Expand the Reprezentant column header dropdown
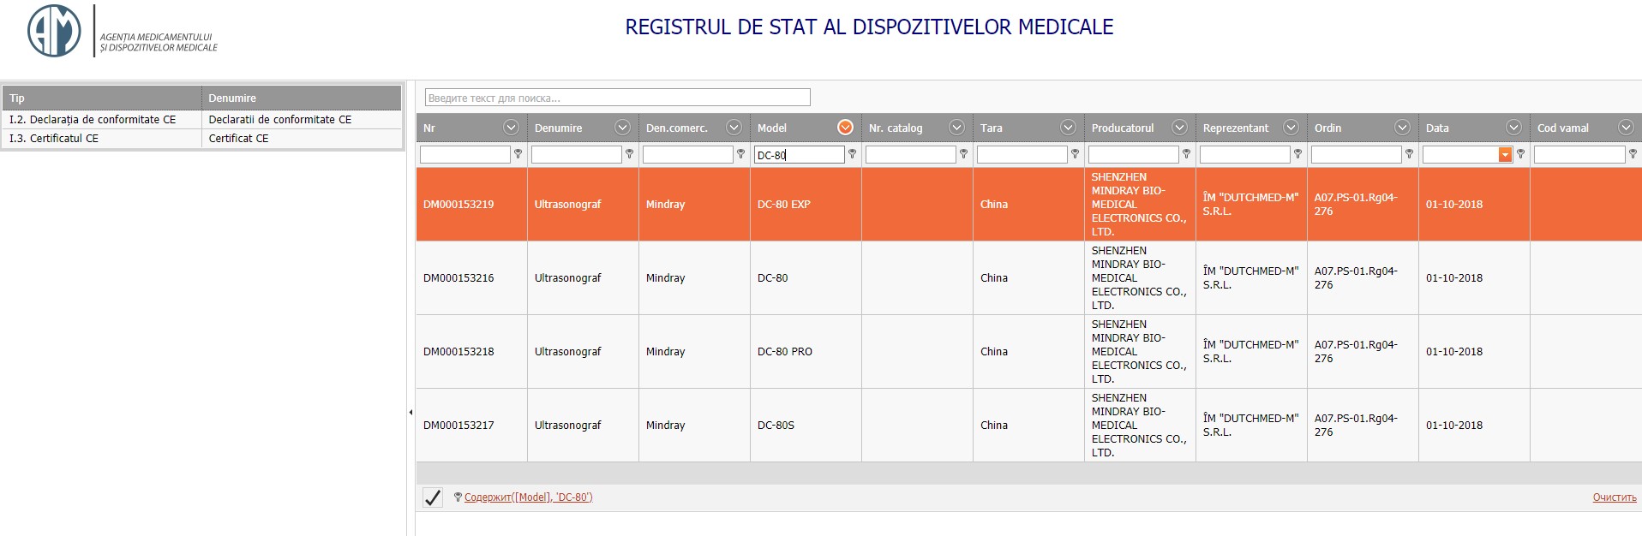This screenshot has width=1642, height=536. (x=1291, y=128)
